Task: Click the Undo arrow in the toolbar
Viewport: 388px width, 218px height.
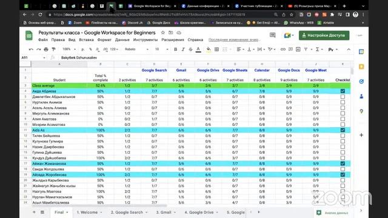Action: pyautogui.click(x=31, y=50)
